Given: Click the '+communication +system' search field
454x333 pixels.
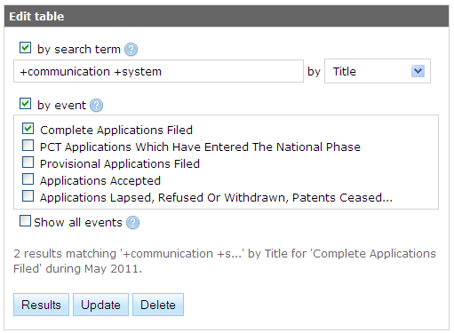Looking at the screenshot, I should [x=158, y=71].
